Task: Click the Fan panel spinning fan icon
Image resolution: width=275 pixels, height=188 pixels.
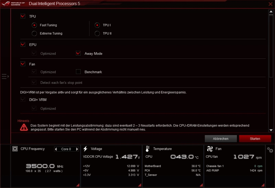Action: (210, 149)
